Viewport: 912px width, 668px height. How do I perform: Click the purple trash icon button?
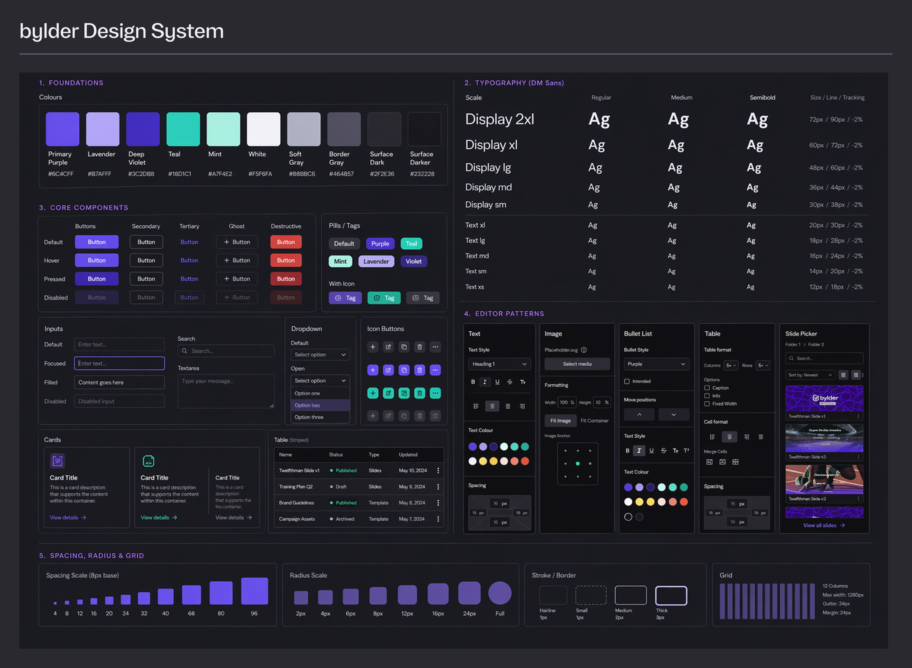(419, 370)
